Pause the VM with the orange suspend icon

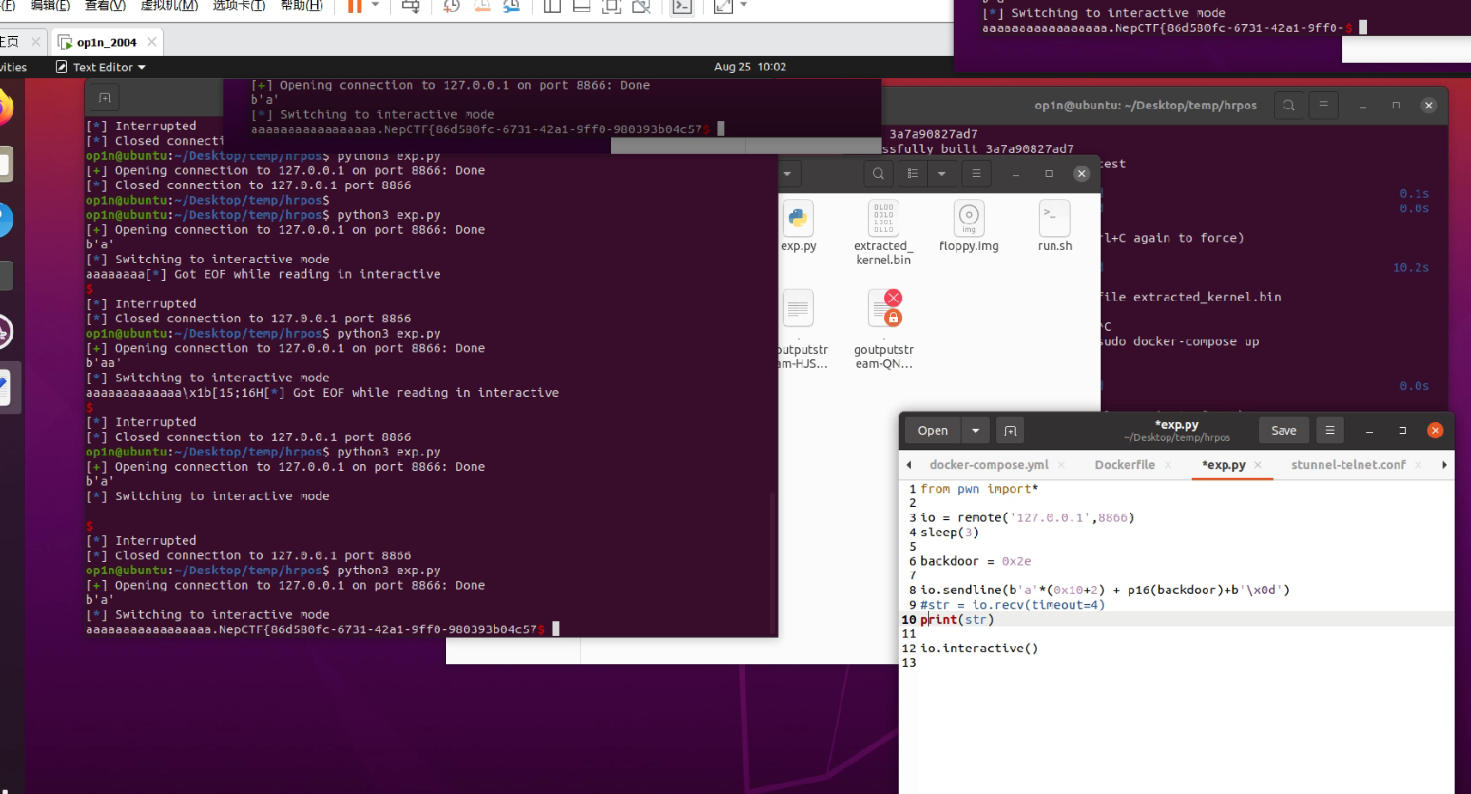(x=354, y=6)
